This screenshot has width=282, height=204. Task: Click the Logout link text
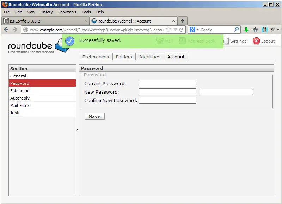(x=268, y=41)
